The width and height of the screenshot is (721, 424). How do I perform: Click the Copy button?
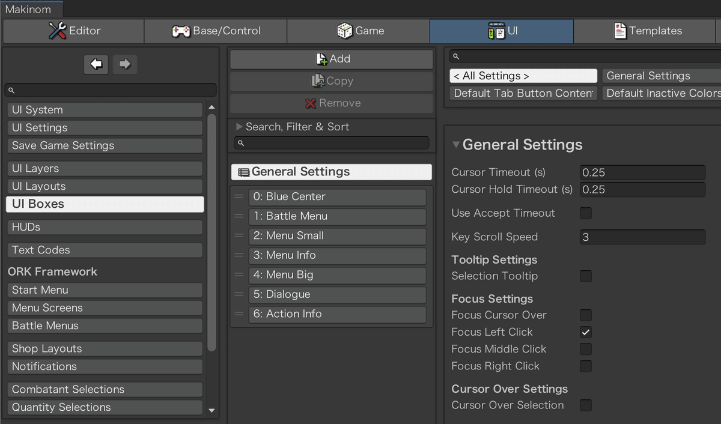pos(332,81)
